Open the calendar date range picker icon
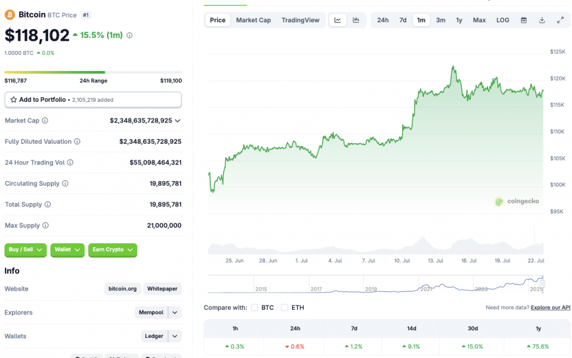The height and width of the screenshot is (358, 572). pyautogui.click(x=523, y=20)
